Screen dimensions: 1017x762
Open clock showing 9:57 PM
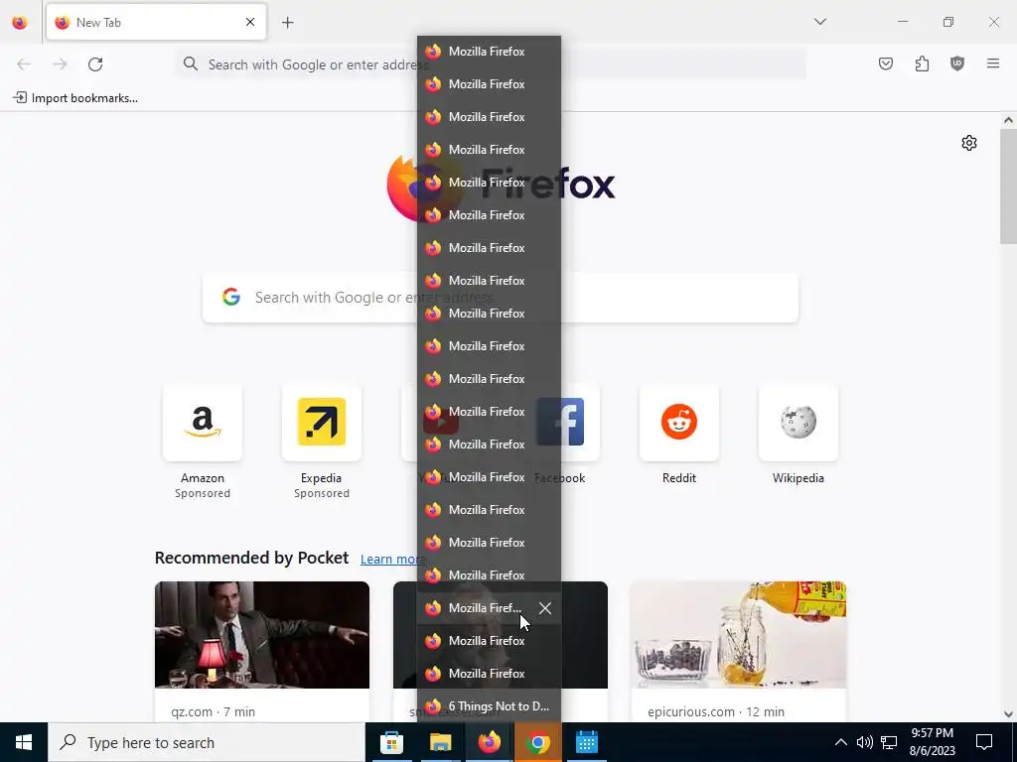pos(932,742)
